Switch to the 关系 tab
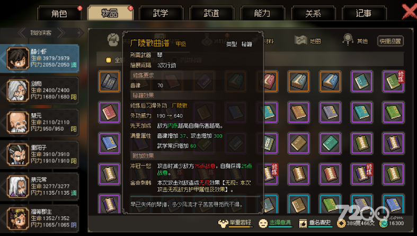Image resolution: width=417 pixels, height=236 pixels. pos(313,13)
